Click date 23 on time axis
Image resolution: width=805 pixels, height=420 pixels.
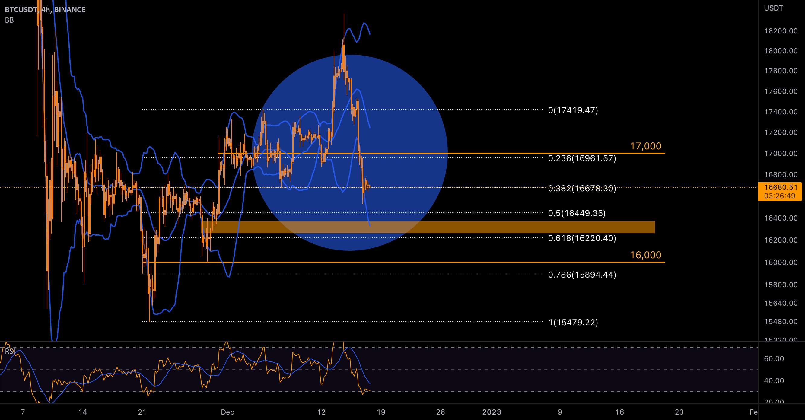point(679,412)
